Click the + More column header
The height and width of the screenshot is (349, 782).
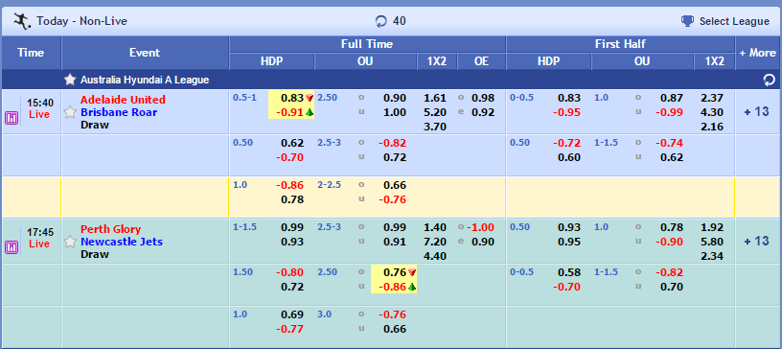(x=757, y=53)
